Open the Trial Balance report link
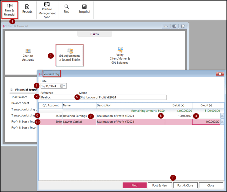The width and height of the screenshot is (227, 192). [x=19, y=97]
